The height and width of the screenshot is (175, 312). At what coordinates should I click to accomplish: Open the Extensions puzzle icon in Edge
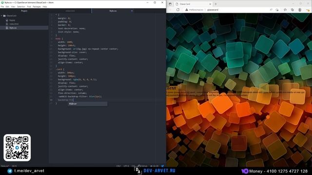click(285, 10)
